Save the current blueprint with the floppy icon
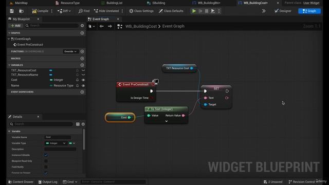The height and width of the screenshot is (185, 329). click(12, 11)
